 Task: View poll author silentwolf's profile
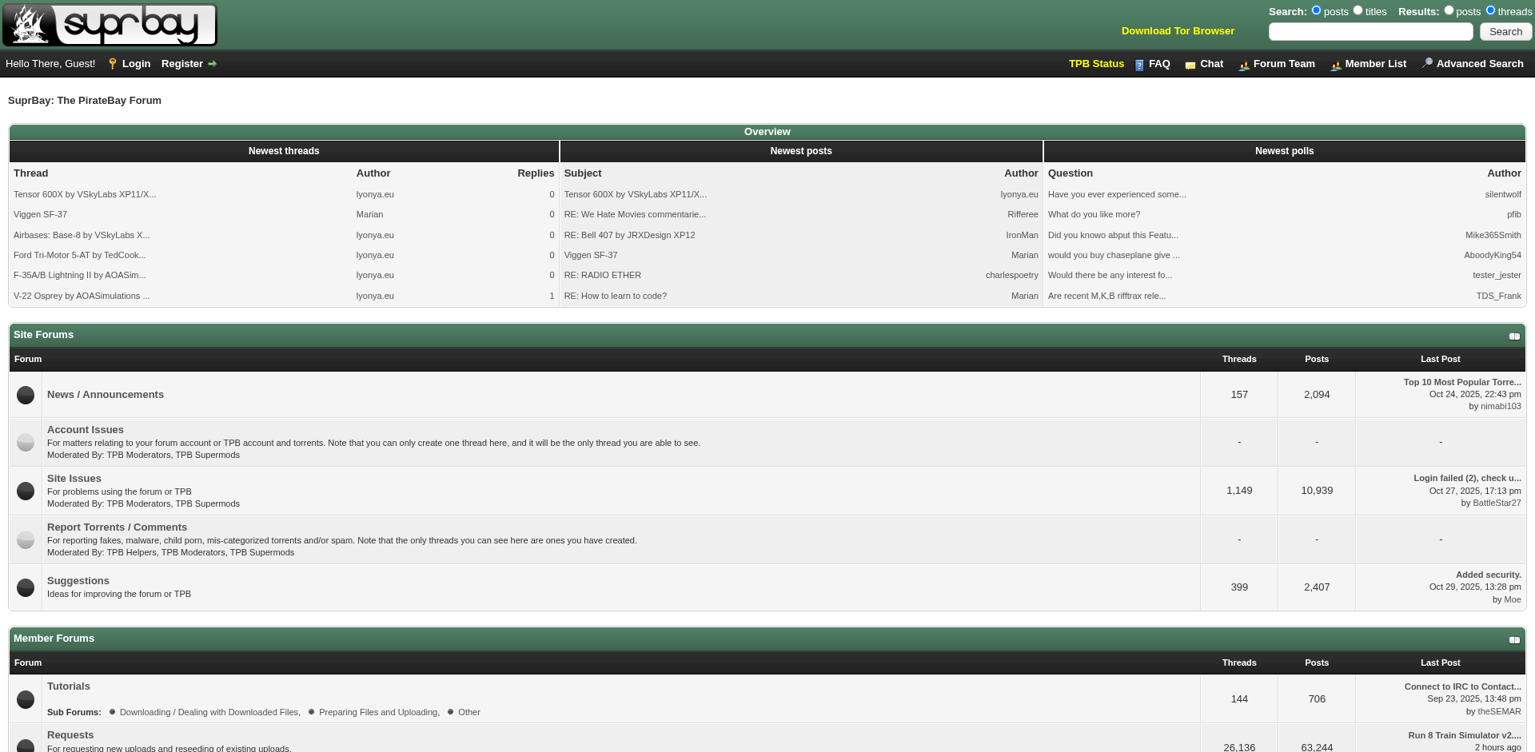point(1503,195)
